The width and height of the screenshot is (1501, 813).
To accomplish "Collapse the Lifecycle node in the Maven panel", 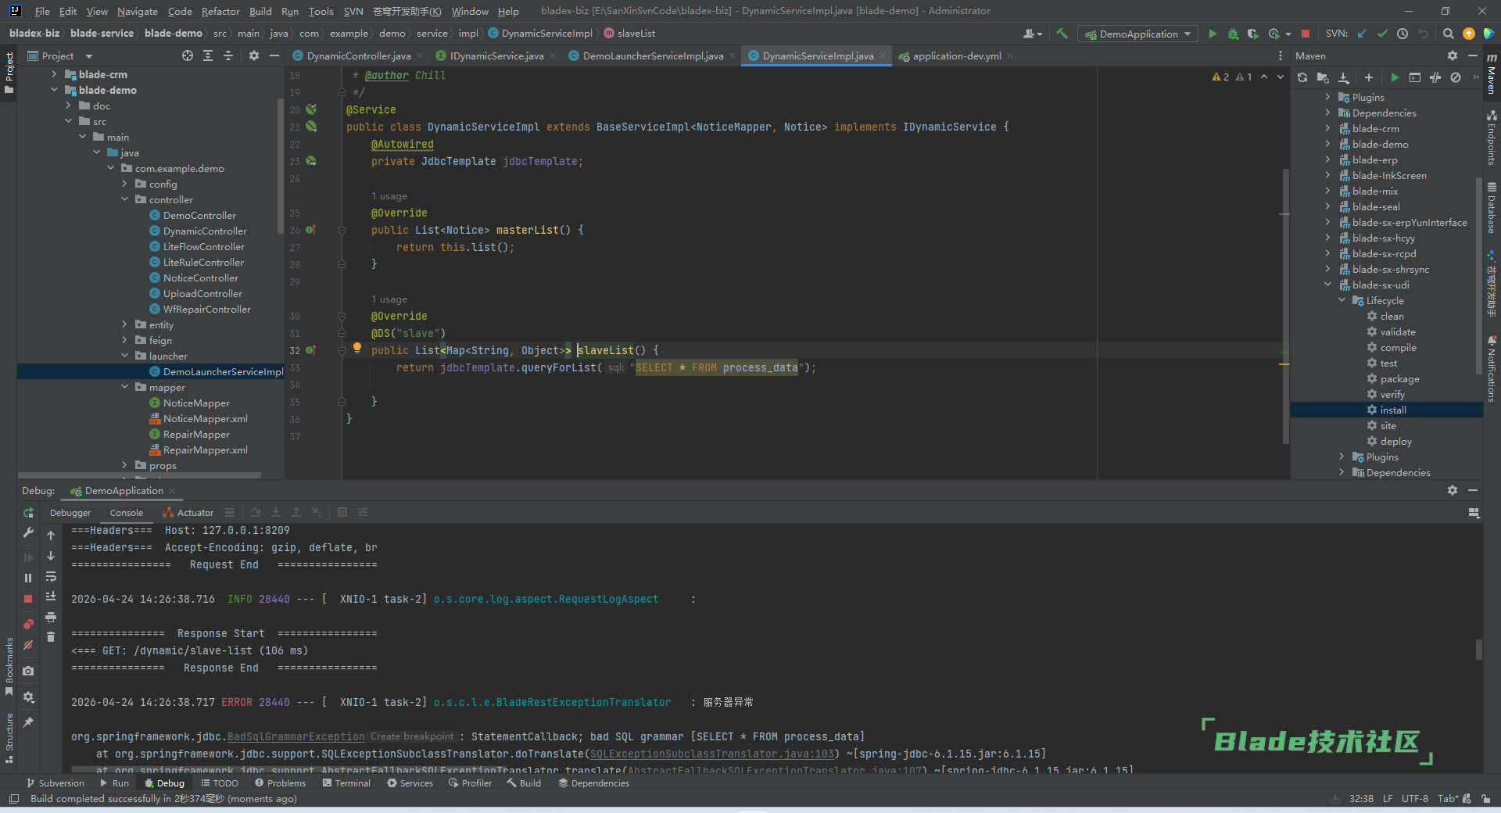I will 1342,300.
